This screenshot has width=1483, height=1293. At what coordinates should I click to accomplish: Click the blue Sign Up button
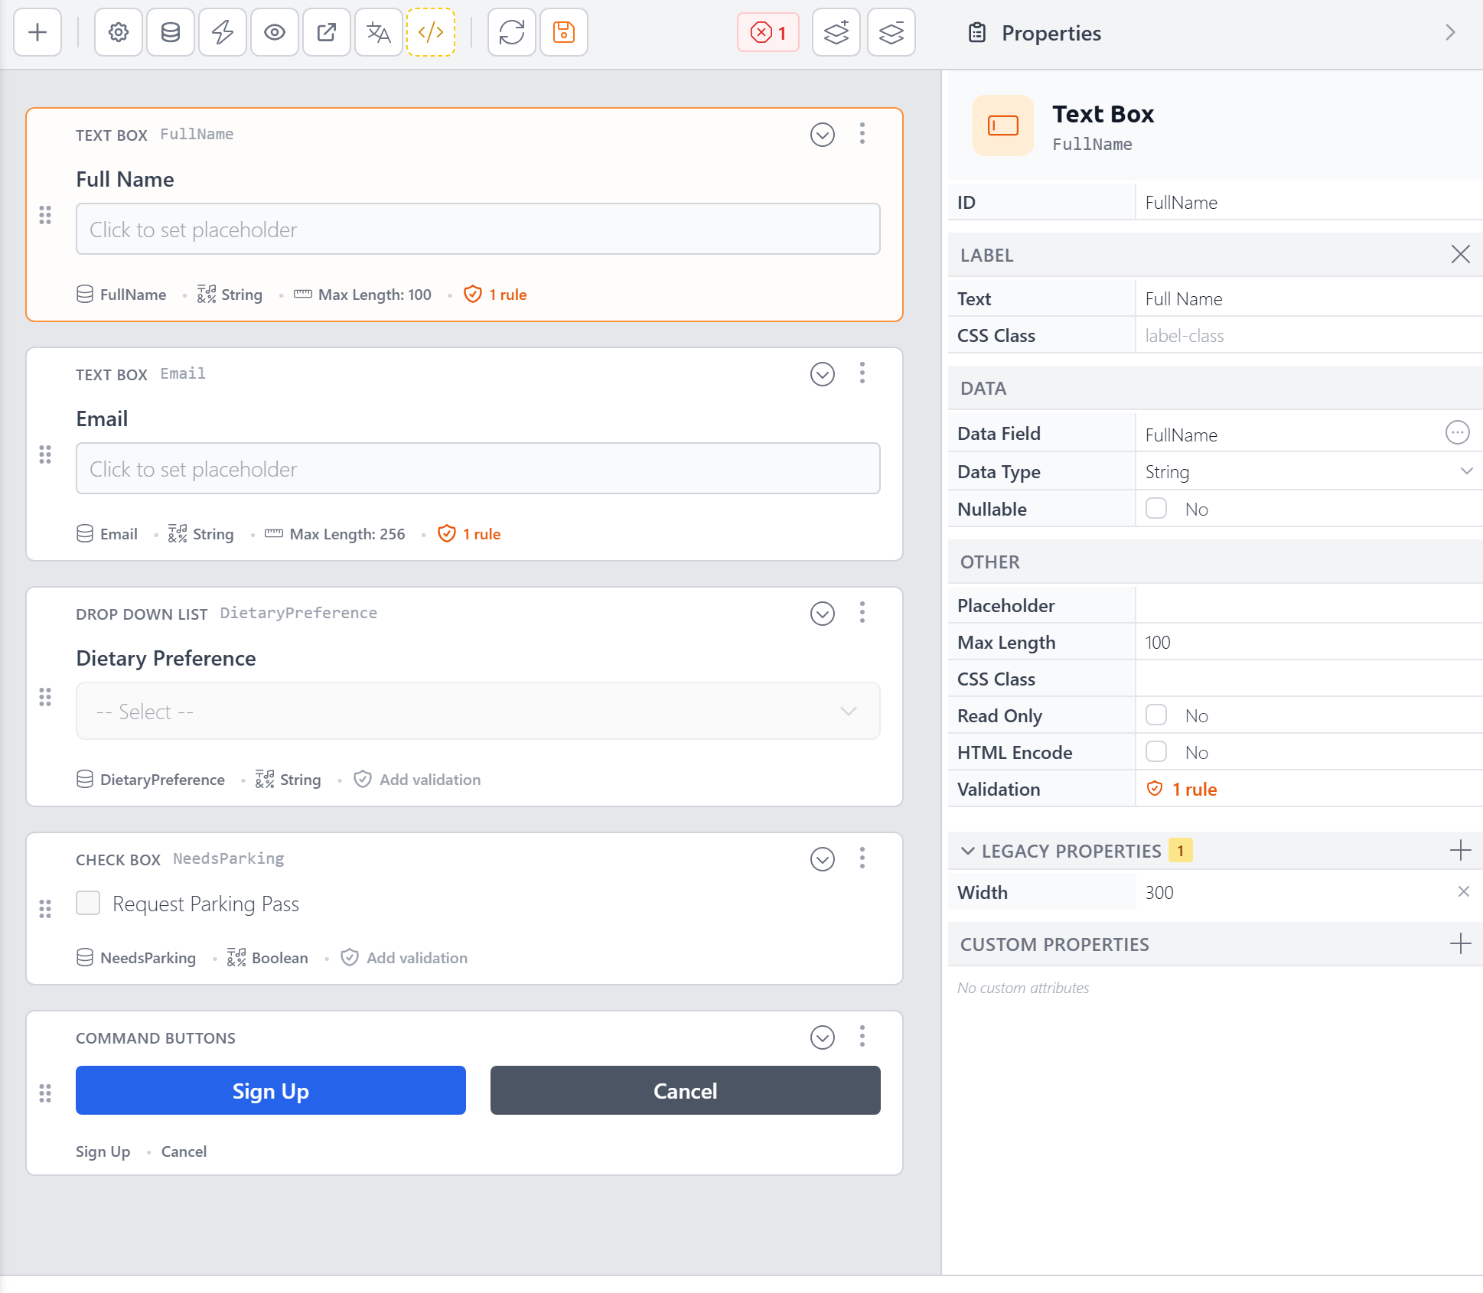click(x=270, y=1090)
